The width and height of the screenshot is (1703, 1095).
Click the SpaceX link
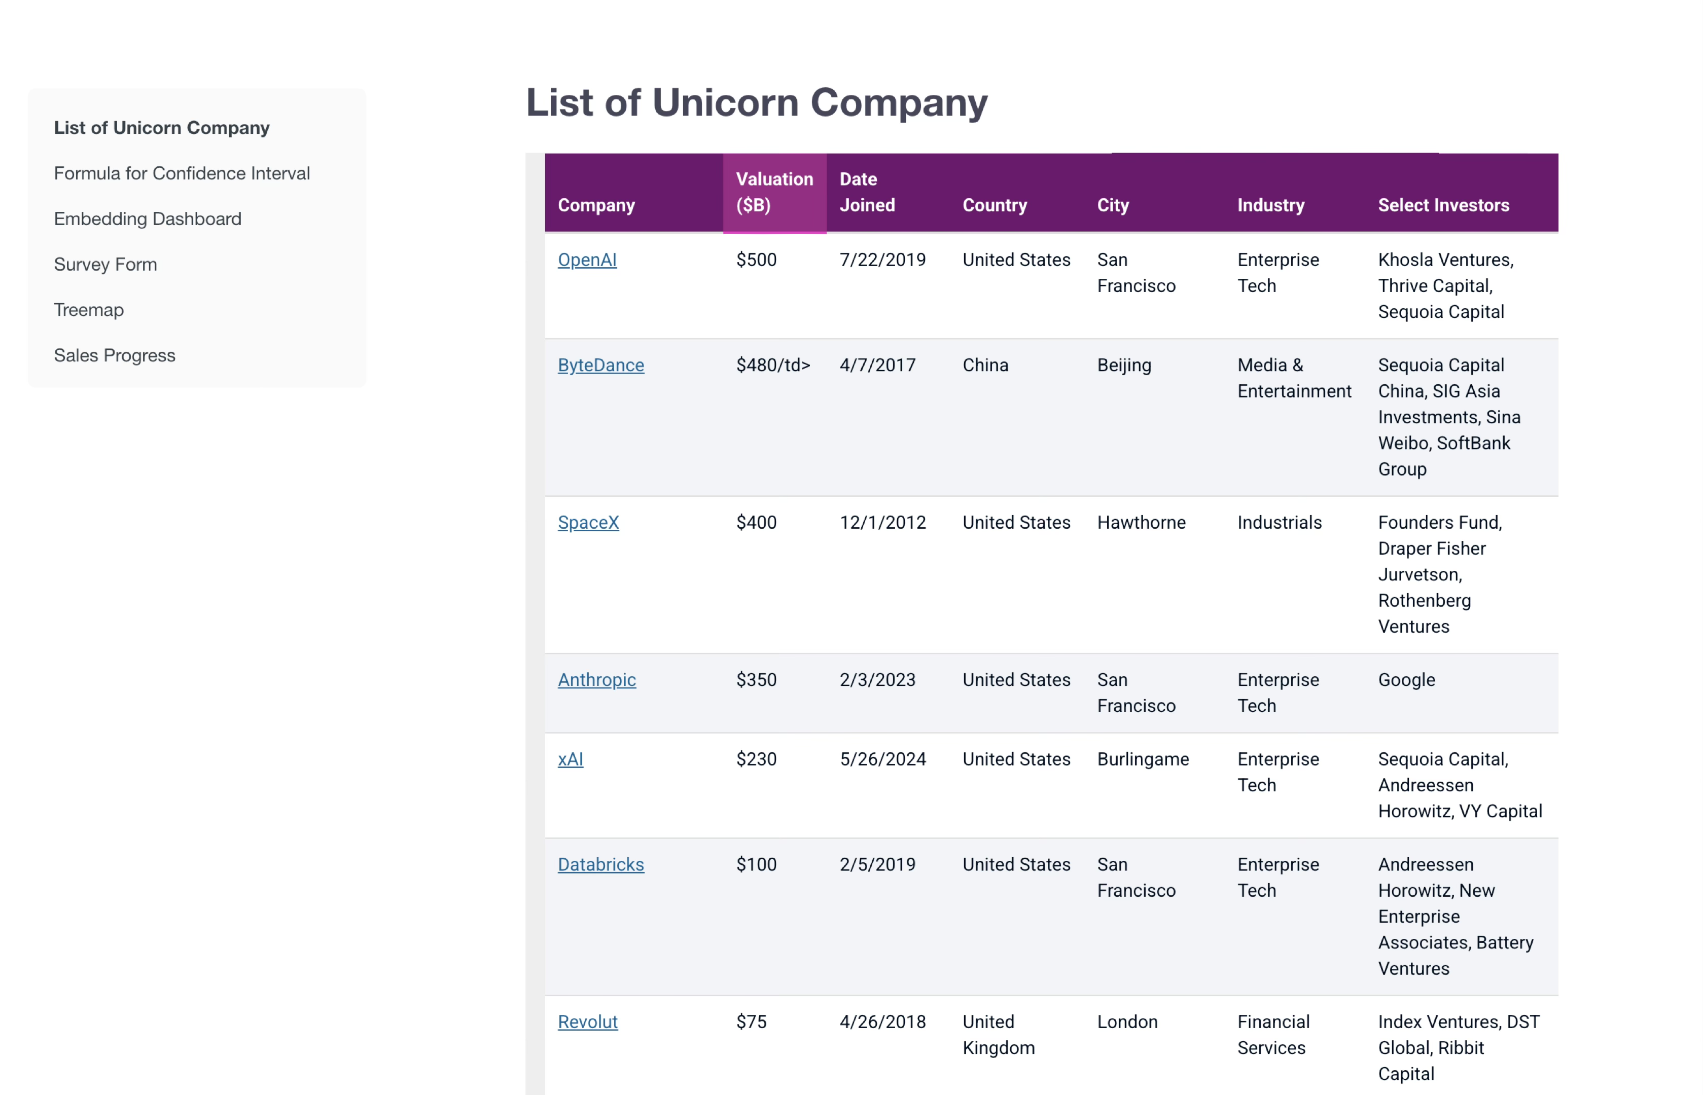[x=588, y=523]
